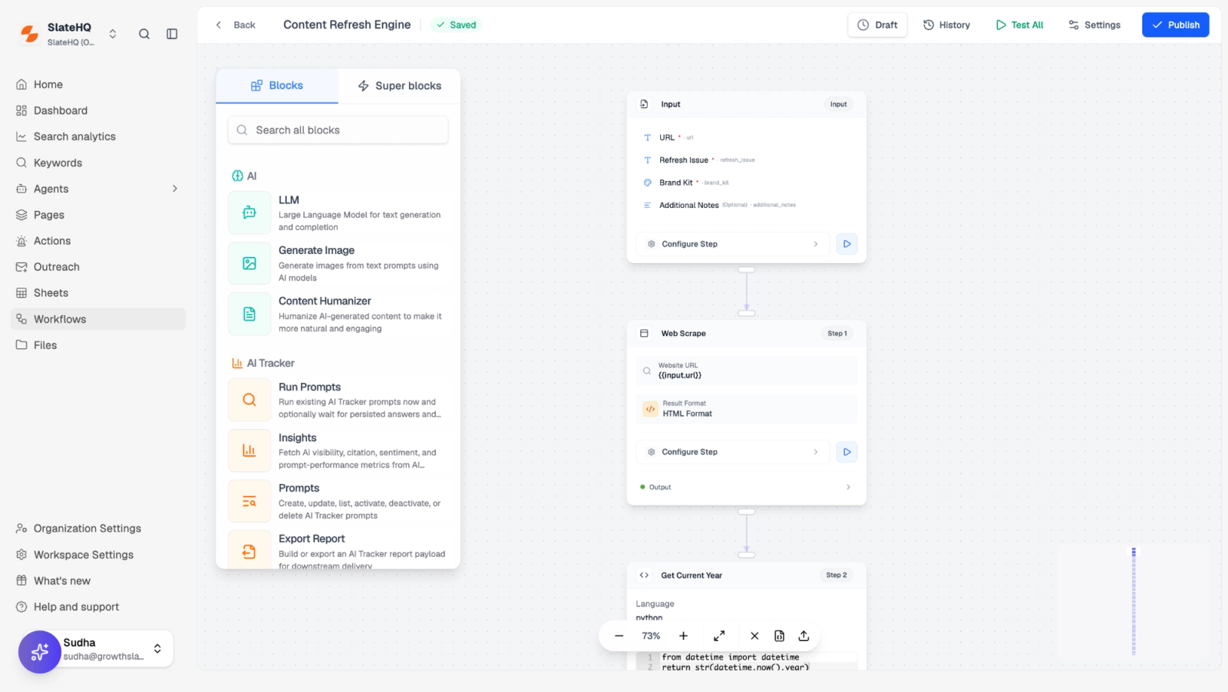Switch to the Super blocks tab
The width and height of the screenshot is (1228, 692).
point(399,86)
